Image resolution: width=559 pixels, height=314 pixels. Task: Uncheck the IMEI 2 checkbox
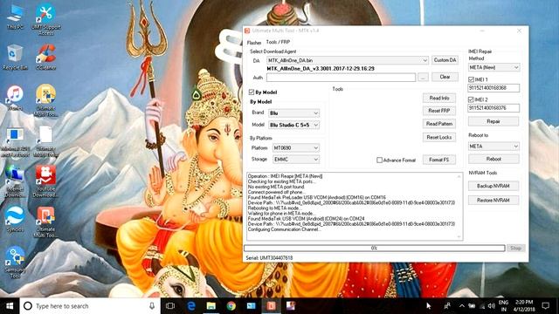(x=471, y=99)
